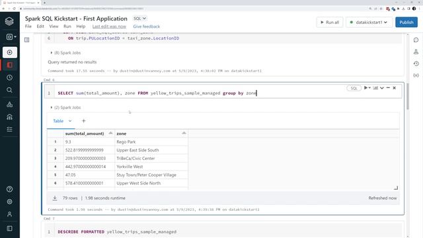The height and width of the screenshot is (238, 423).
Task: Open the run options arrow beside the cell play icon
Action: 369,88
